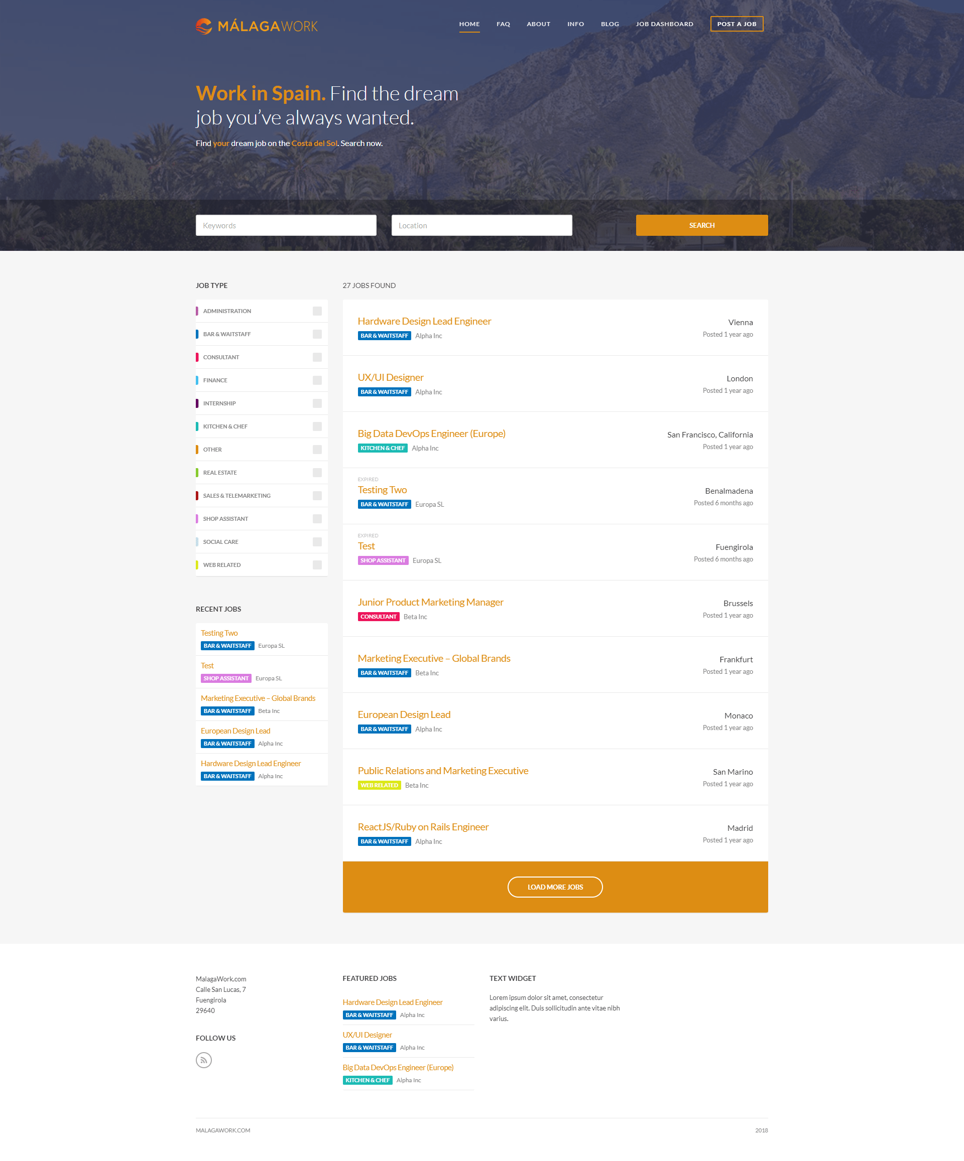The image size is (964, 1161).
Task: Open Big Data DevOps Engineer (Europe) listing
Action: [x=432, y=433]
